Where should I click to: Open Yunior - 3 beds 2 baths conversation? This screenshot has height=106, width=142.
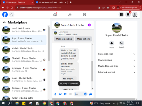(24, 98)
